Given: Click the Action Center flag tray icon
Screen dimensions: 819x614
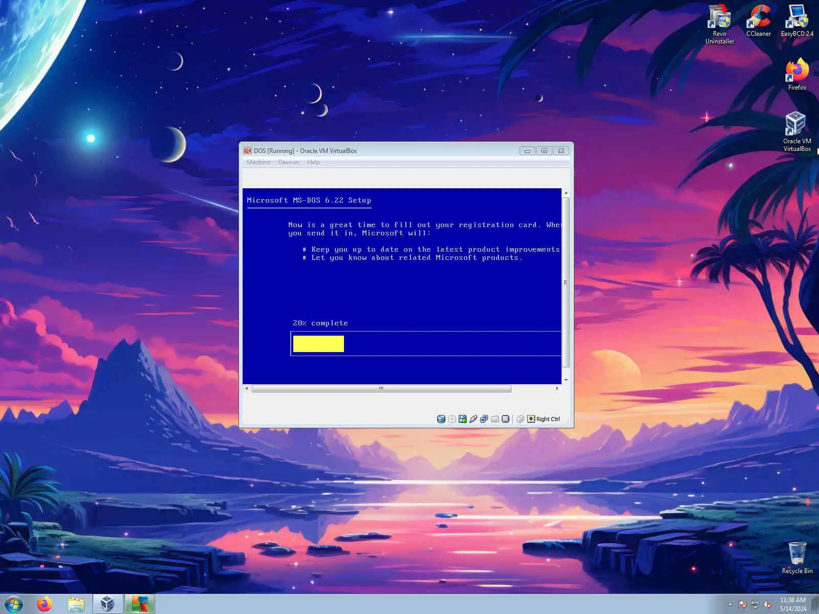Looking at the screenshot, I should (x=743, y=605).
